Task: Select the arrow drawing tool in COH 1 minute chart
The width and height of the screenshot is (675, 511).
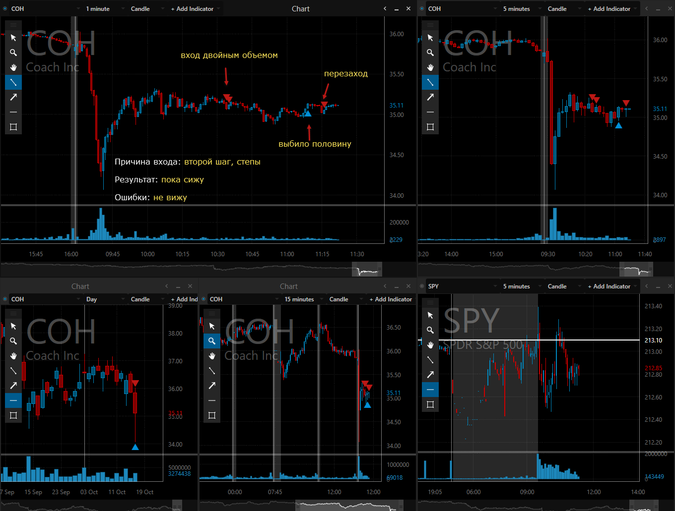Action: [13, 97]
